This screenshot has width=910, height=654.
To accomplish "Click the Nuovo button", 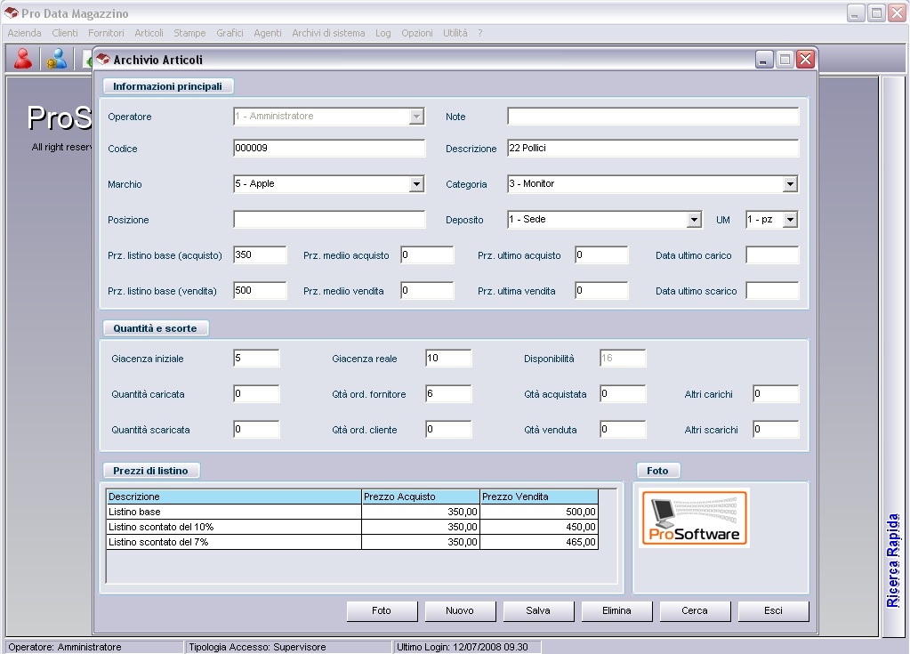I will [460, 611].
